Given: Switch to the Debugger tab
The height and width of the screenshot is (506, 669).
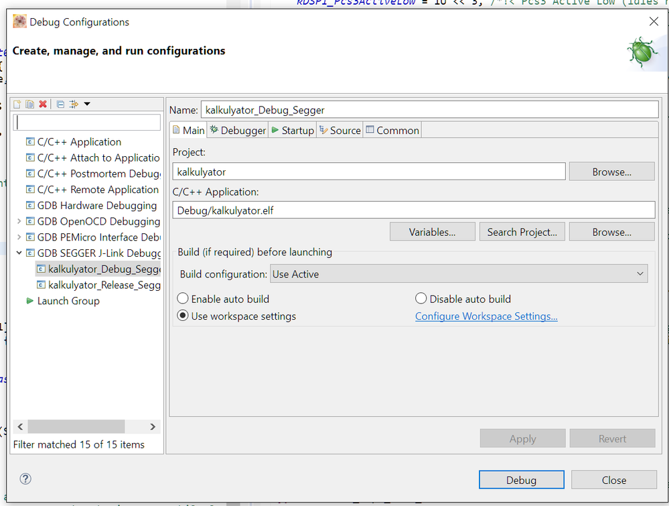Looking at the screenshot, I should 238,130.
